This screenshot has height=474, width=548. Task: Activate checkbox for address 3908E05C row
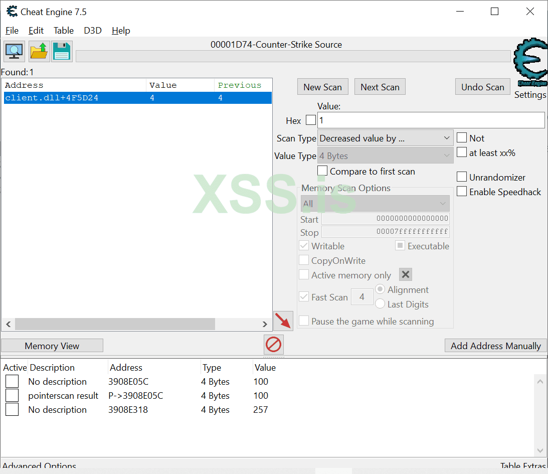(12, 381)
